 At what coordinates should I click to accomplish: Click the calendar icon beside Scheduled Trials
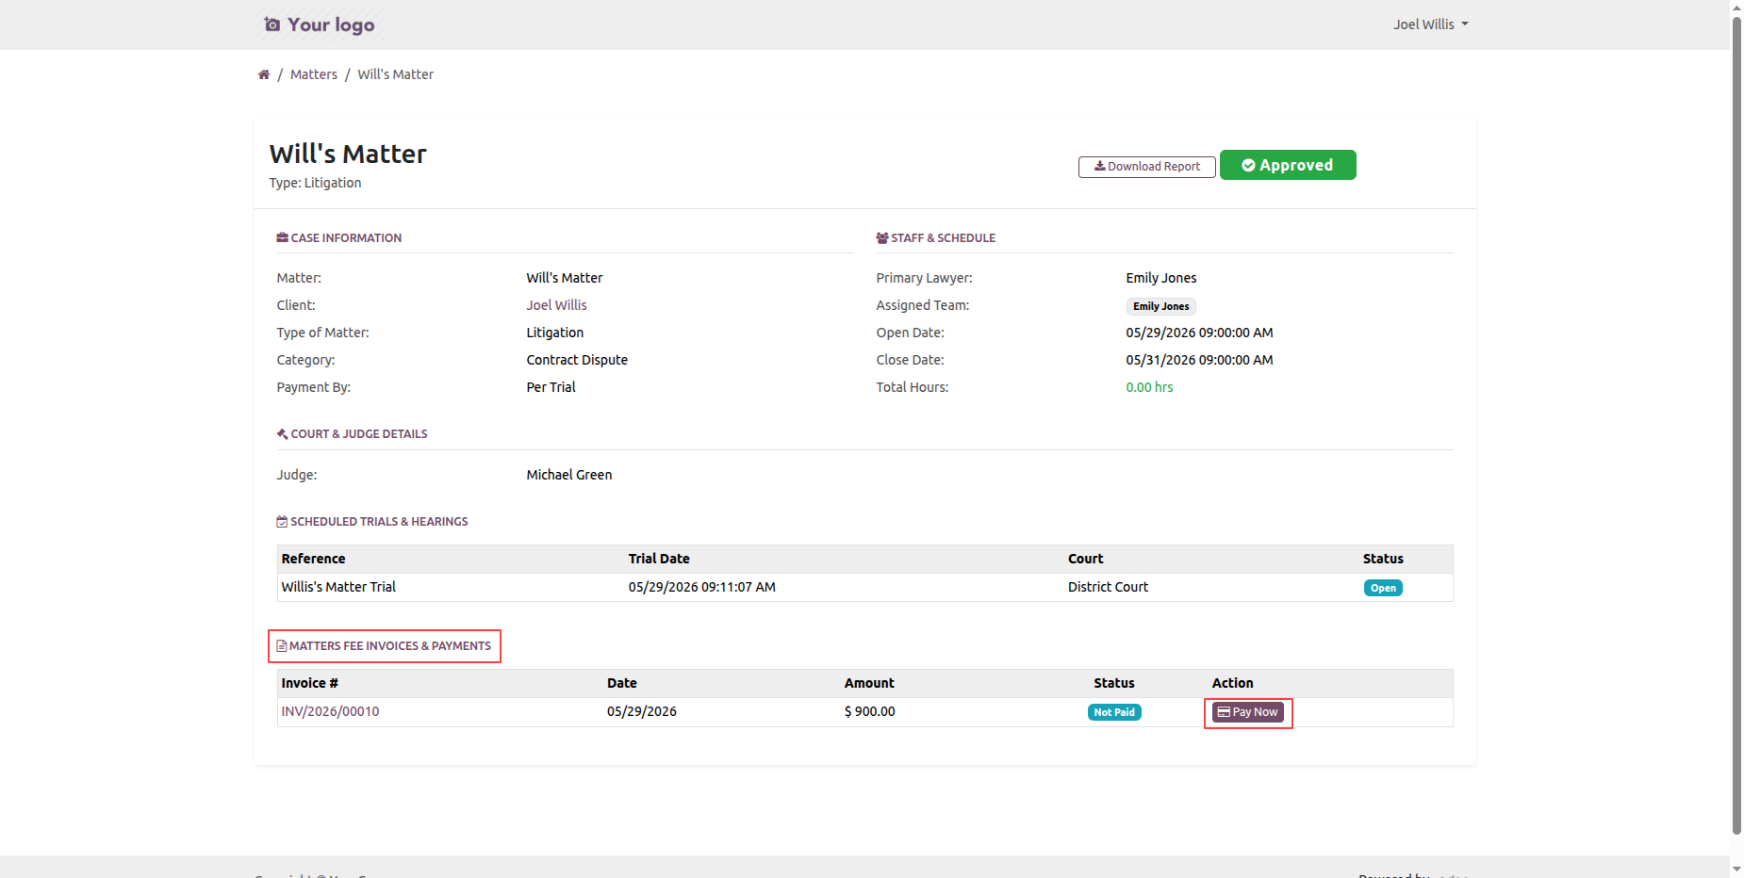coord(282,522)
